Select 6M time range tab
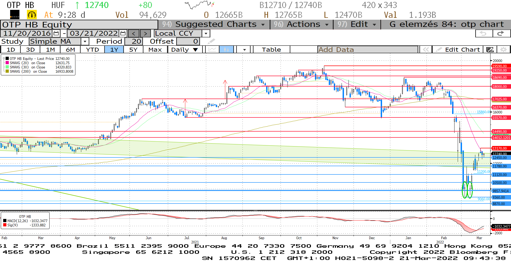 70,50
